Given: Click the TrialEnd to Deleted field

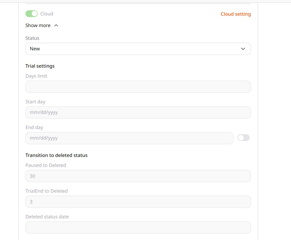Looking at the screenshot, I should pyautogui.click(x=138, y=202).
